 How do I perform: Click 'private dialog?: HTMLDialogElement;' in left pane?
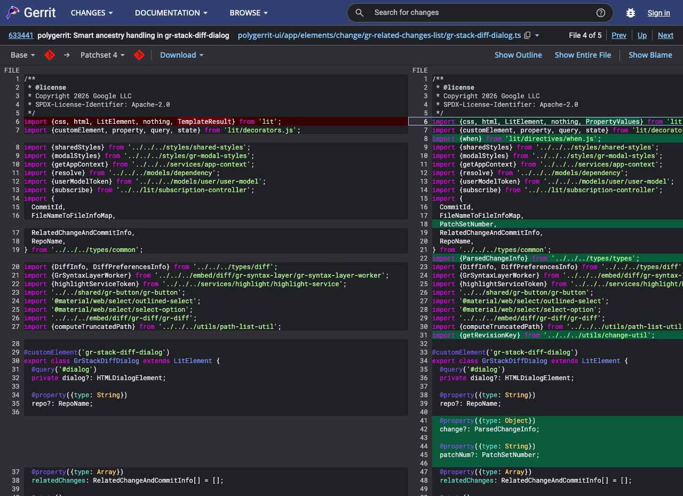99,378
